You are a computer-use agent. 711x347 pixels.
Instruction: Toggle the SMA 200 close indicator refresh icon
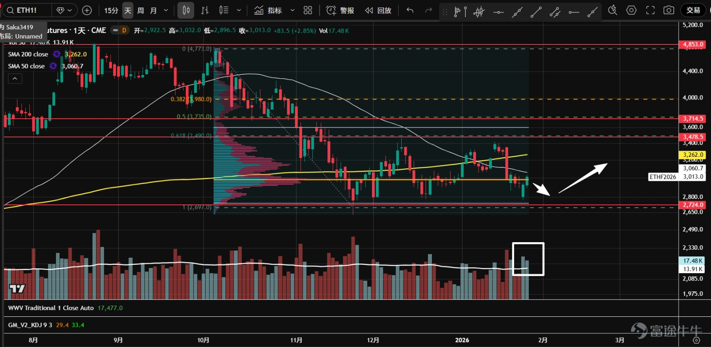coord(57,54)
